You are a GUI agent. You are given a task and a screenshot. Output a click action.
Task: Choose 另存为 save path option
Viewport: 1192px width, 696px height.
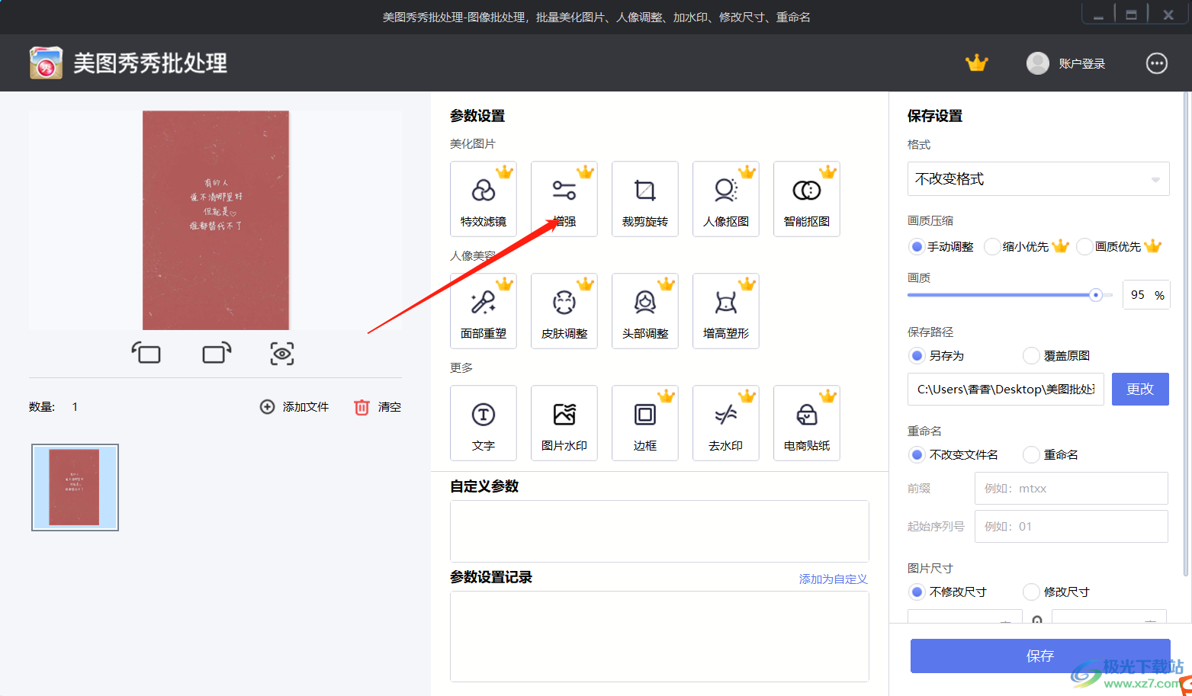(x=917, y=356)
